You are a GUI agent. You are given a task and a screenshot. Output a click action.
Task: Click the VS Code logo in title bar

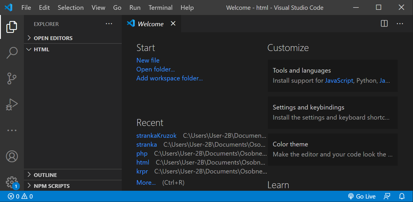pyautogui.click(x=8, y=7)
